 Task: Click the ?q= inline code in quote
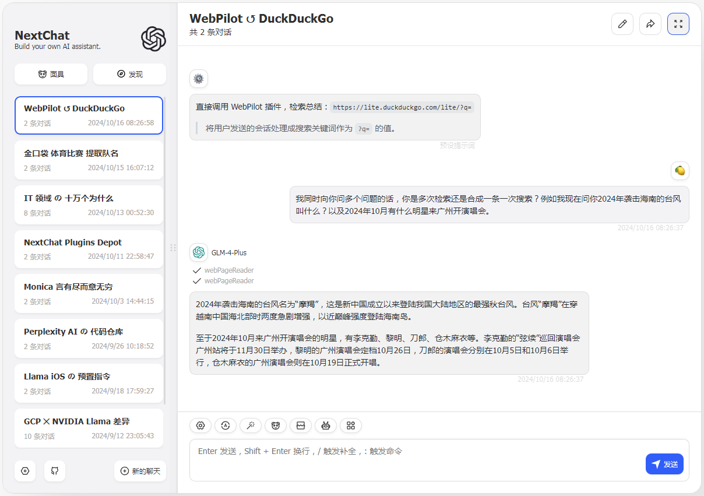click(364, 129)
